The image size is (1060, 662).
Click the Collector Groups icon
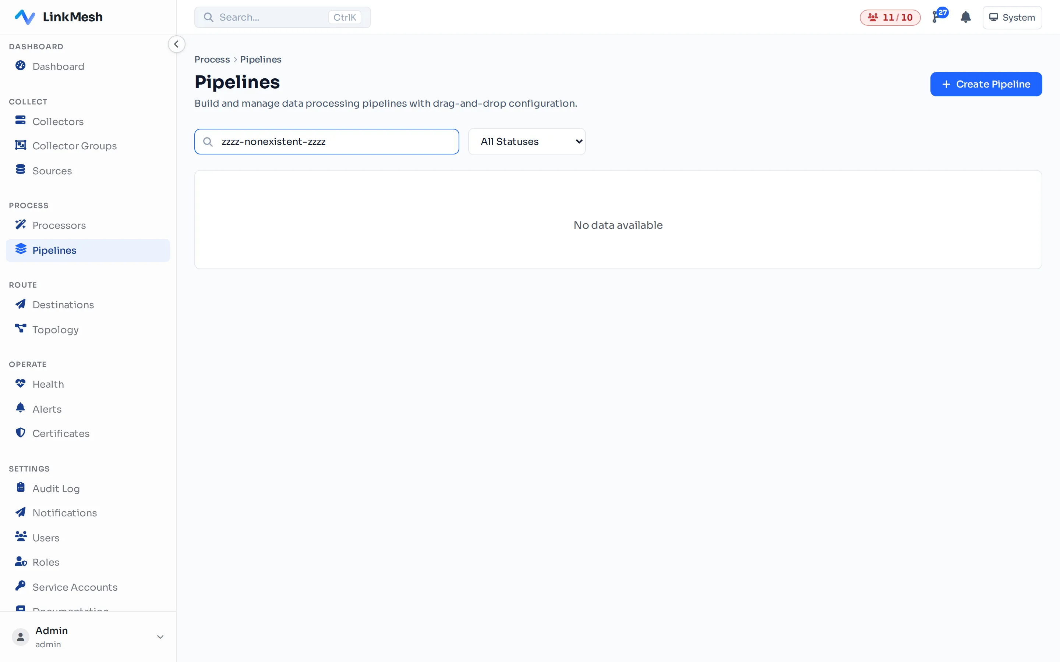tap(21, 145)
